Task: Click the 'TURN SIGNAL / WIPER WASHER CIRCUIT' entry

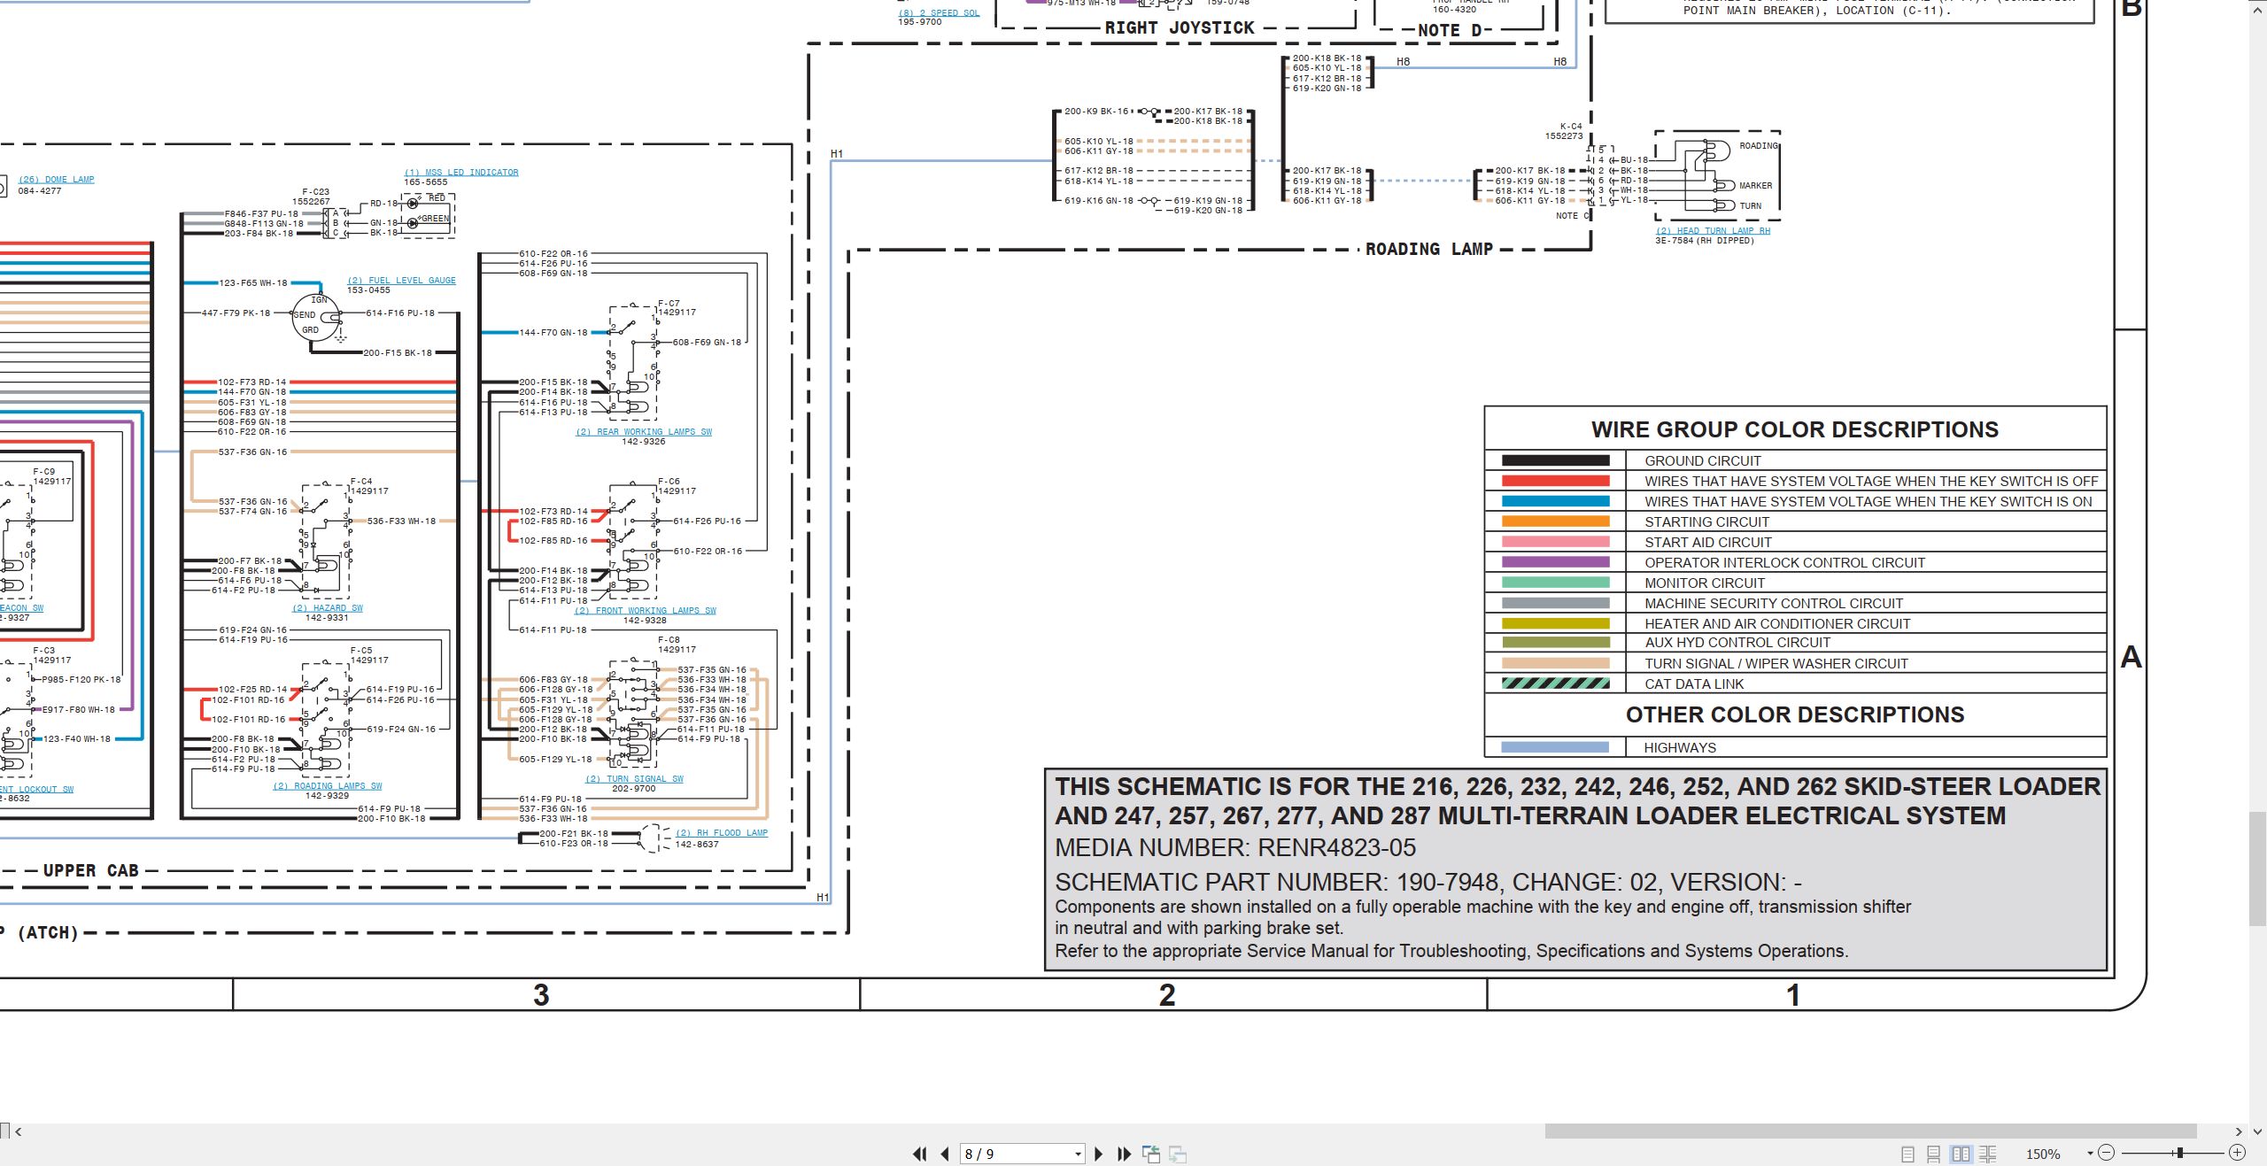Action: 1776,663
